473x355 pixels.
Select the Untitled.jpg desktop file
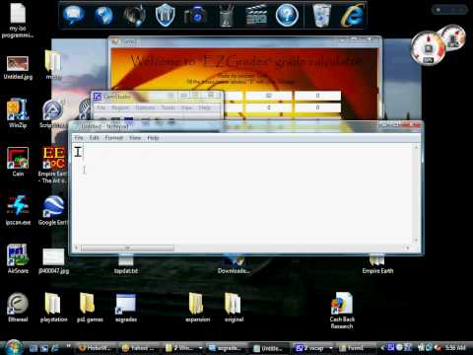pos(18,68)
